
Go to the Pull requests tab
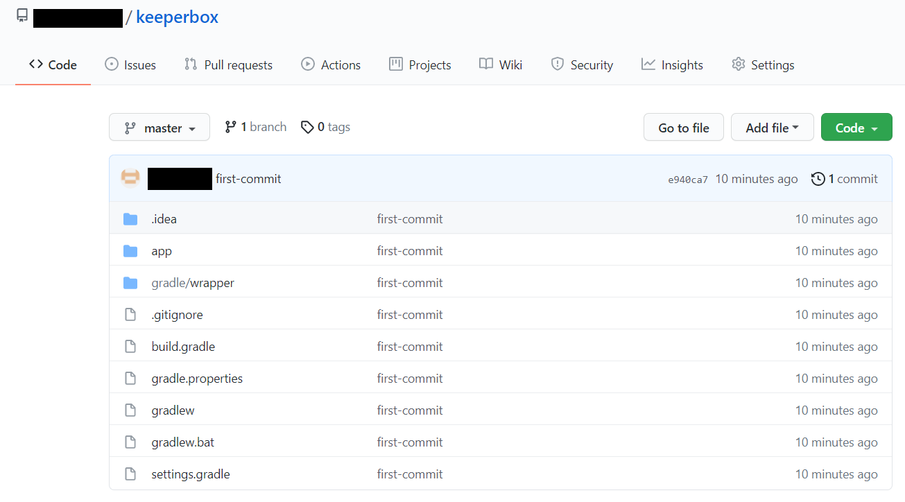(x=228, y=64)
